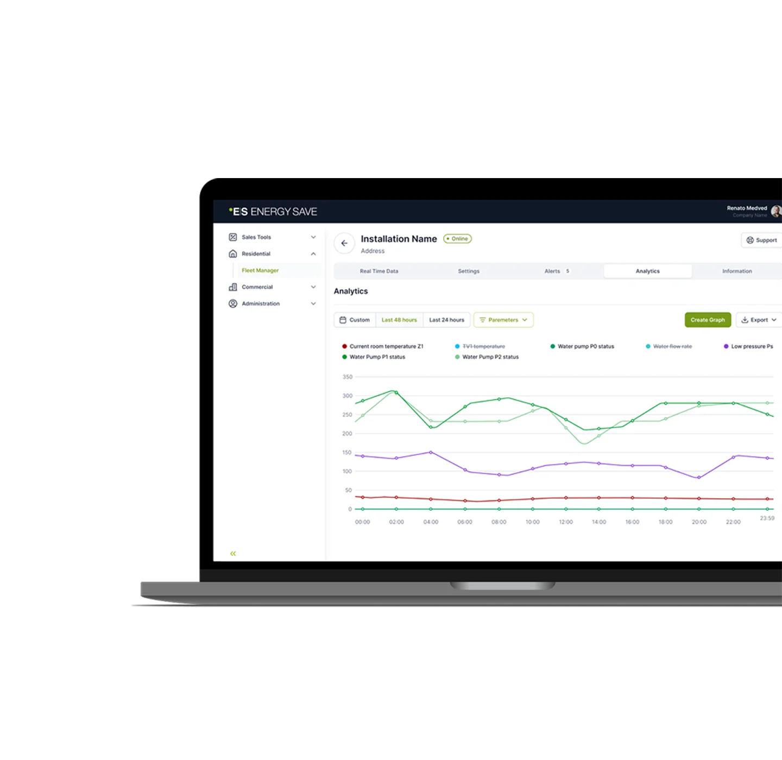Click the Low pressure Ps purple swatch
The width and height of the screenshot is (782, 760).
point(726,346)
